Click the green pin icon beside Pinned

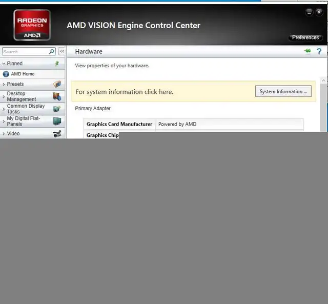tap(57, 64)
